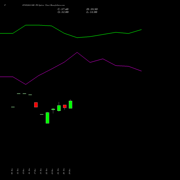The width and height of the screenshot is (180, 180).
Task: Click the green line's lowest point
Action: 77,38
